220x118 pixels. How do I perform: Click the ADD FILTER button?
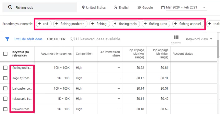(56, 39)
